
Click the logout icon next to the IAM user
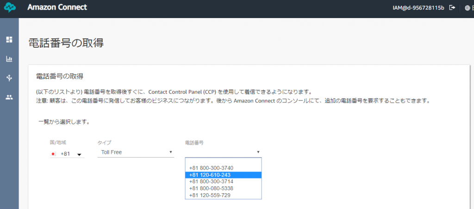point(452,7)
